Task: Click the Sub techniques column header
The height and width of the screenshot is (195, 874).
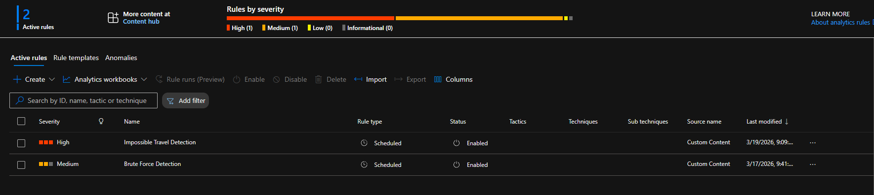Action: [648, 121]
